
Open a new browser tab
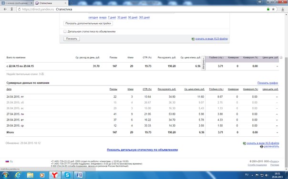coord(71,3)
